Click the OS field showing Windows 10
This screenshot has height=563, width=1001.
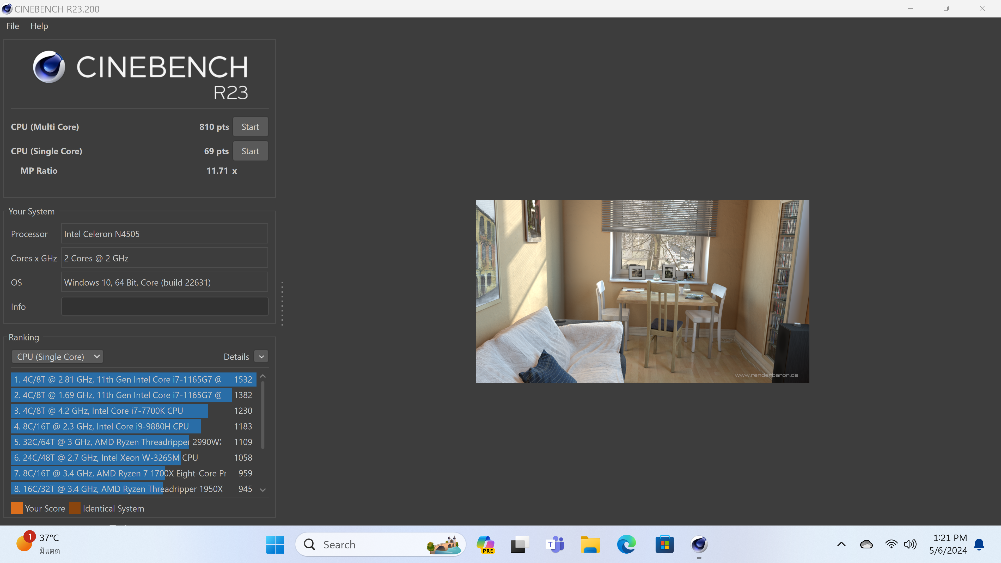(x=165, y=282)
